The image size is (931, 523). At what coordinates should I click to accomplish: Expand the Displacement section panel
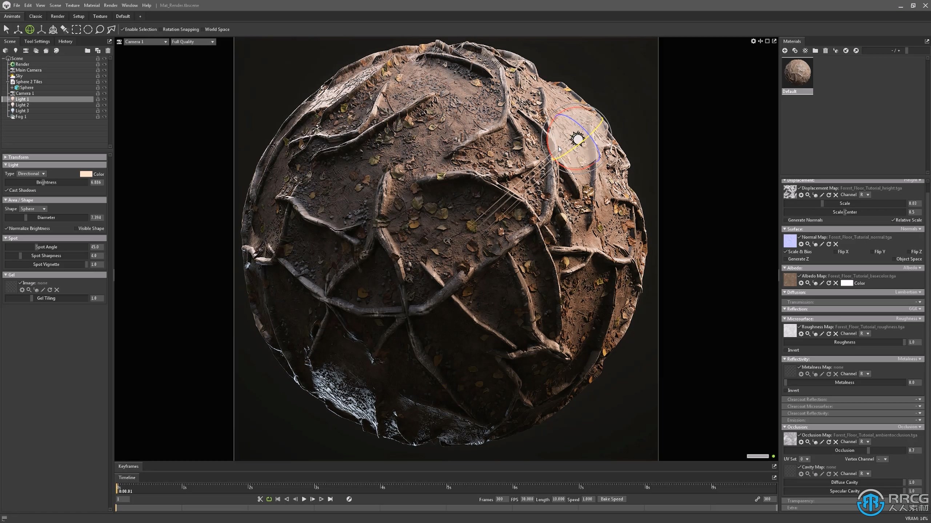(x=786, y=180)
